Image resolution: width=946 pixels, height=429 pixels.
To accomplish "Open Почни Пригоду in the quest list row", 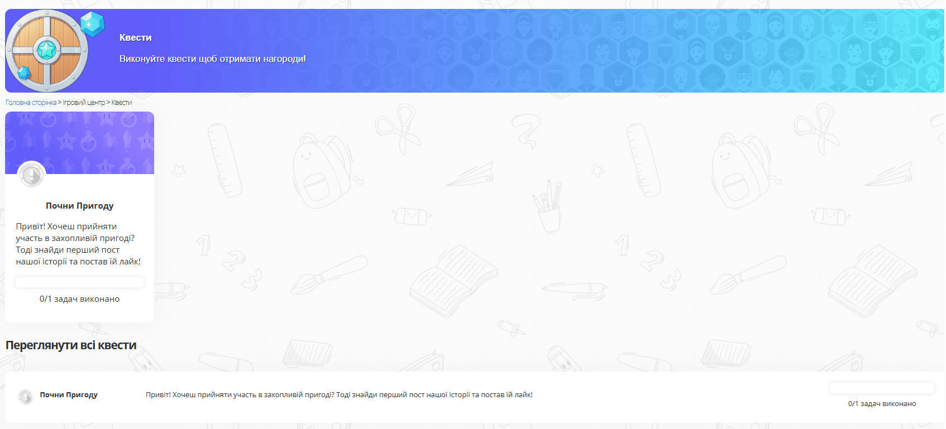I will coord(69,395).
